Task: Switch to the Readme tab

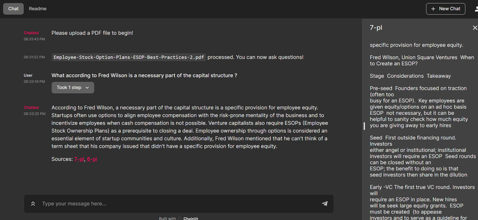Action: [38, 8]
